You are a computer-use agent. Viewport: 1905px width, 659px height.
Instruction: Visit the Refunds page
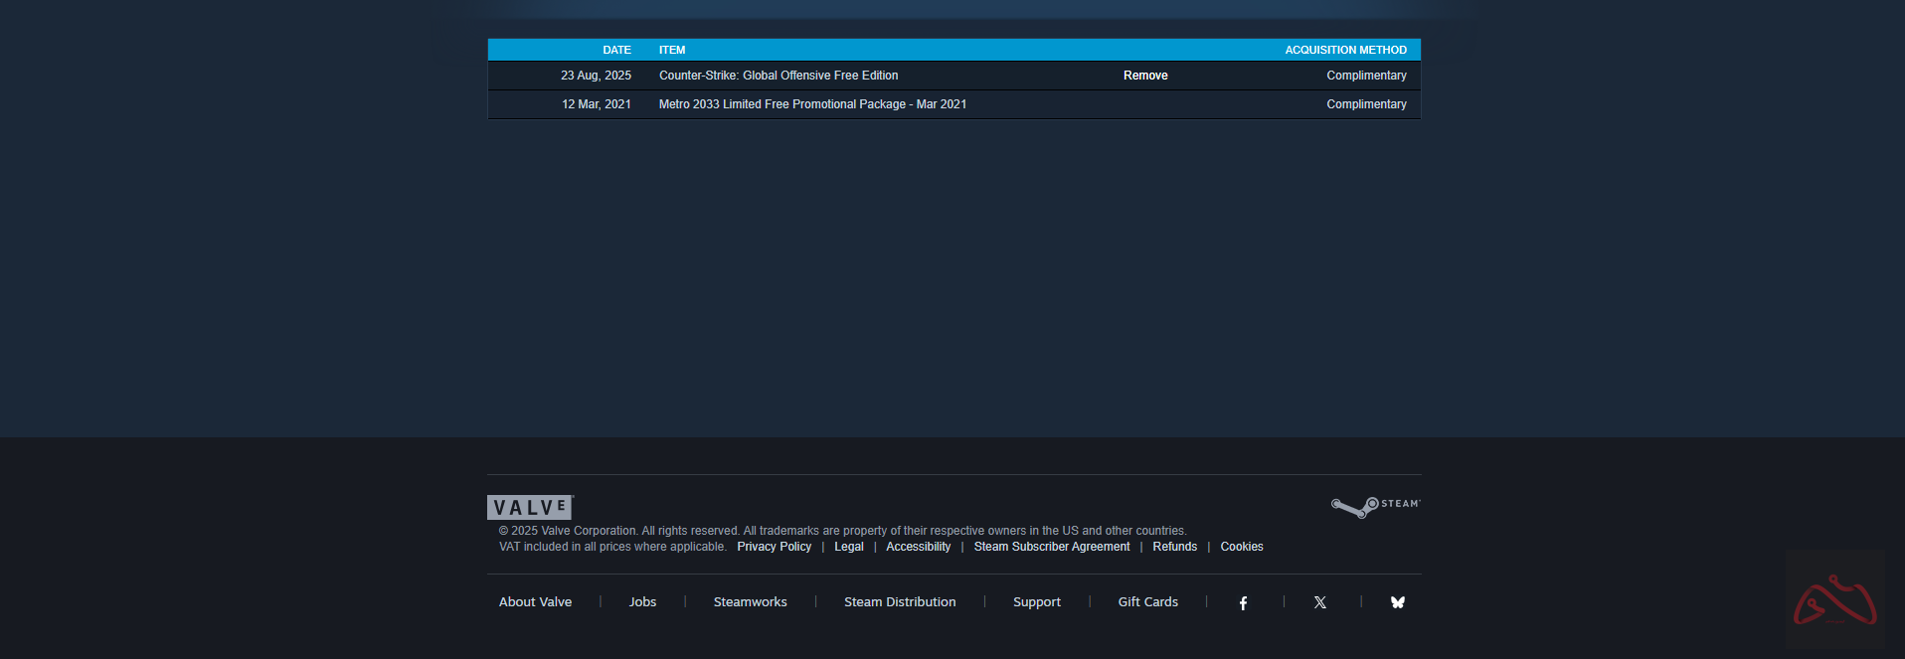click(1174, 547)
